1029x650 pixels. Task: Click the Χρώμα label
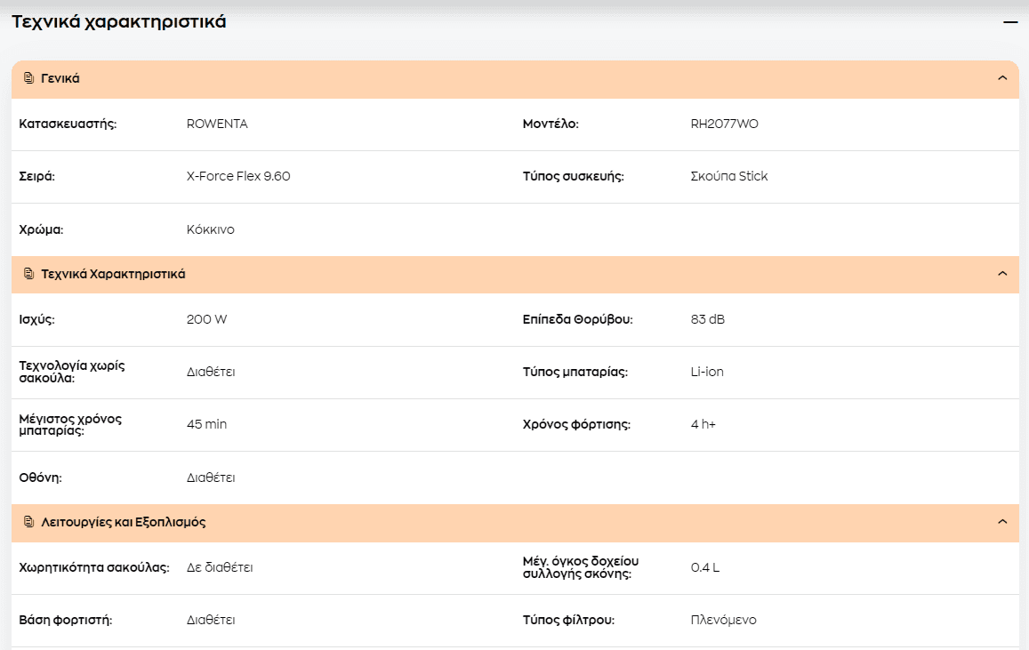pyautogui.click(x=41, y=230)
